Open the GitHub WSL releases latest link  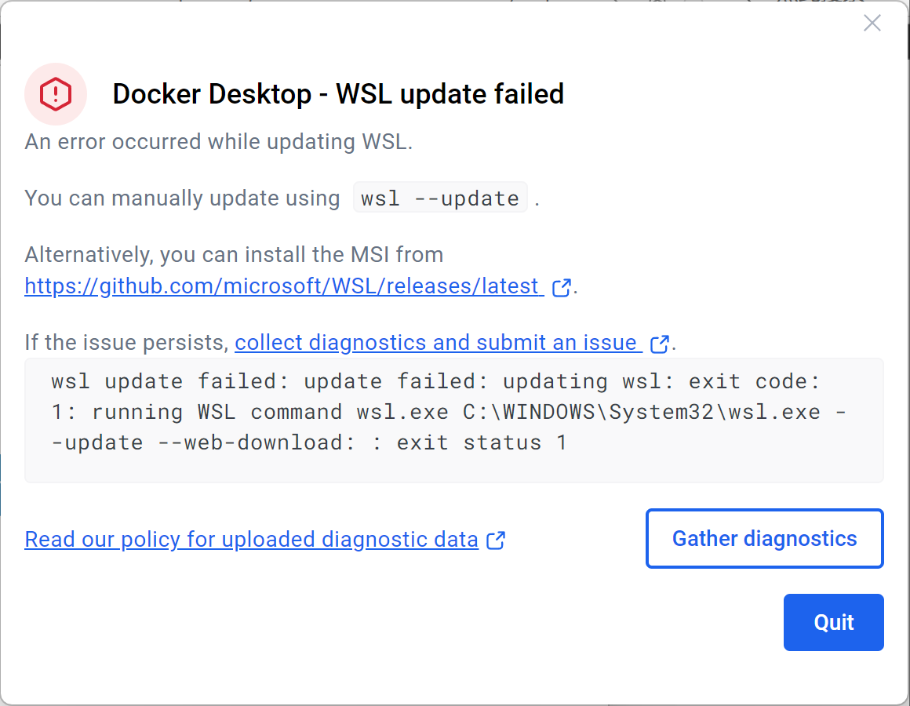pos(282,286)
